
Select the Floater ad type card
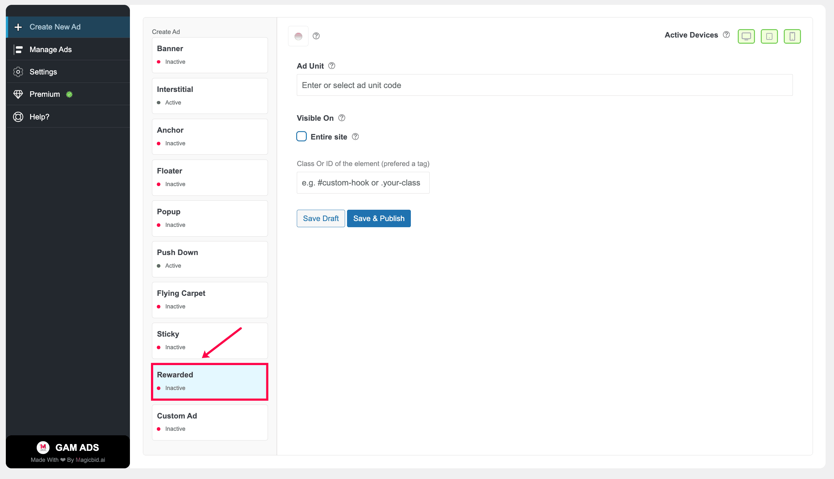pos(210,178)
